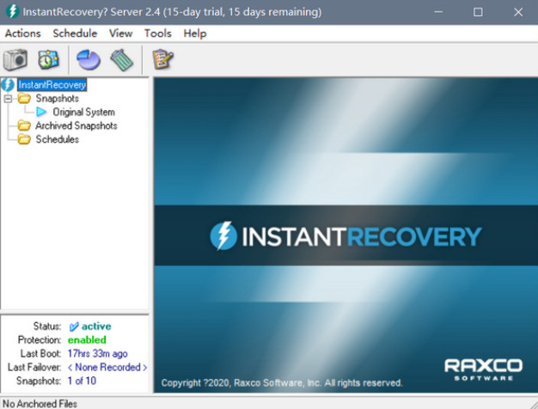This screenshot has width=538, height=409.
Task: Open the Tools menu
Action: [158, 34]
